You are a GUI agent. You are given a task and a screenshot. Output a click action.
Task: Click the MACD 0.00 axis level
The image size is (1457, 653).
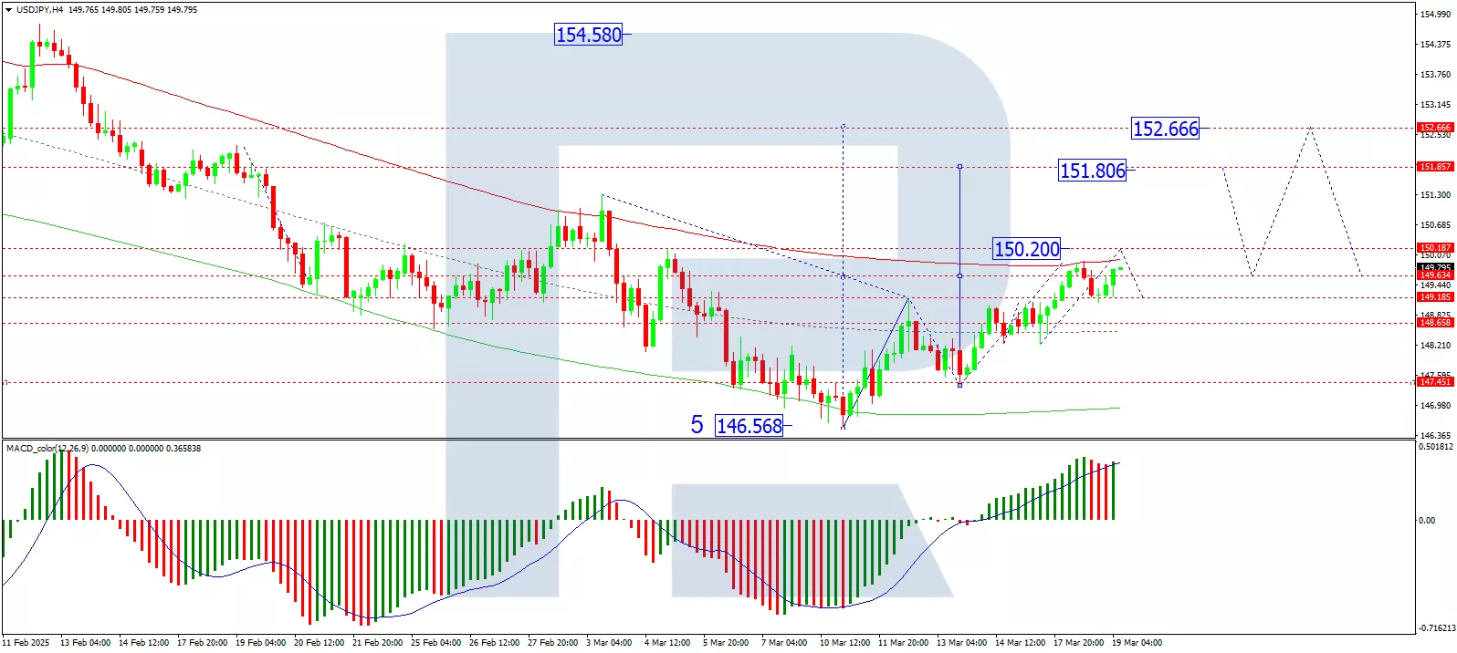[x=1426, y=521]
